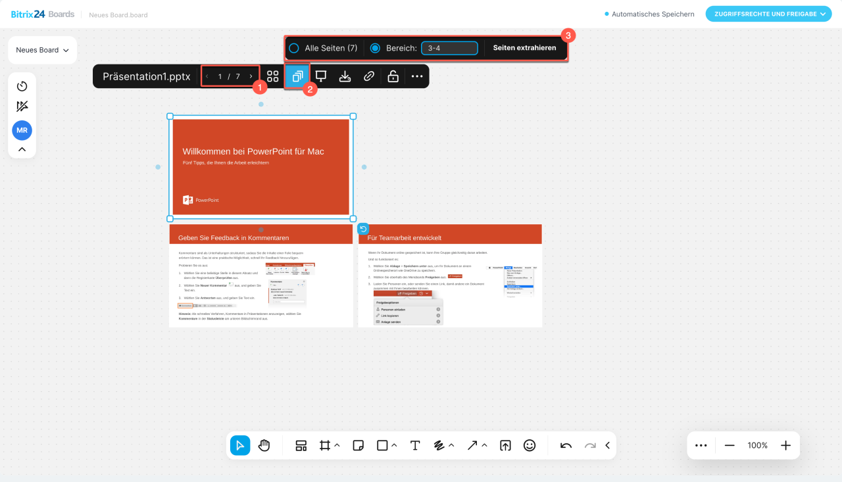
Task: Open the Neues Board dropdown
Action: 43,50
